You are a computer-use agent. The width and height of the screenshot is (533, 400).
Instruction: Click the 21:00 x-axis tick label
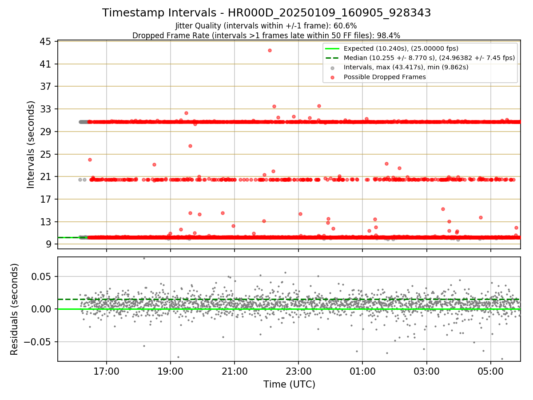(235, 370)
